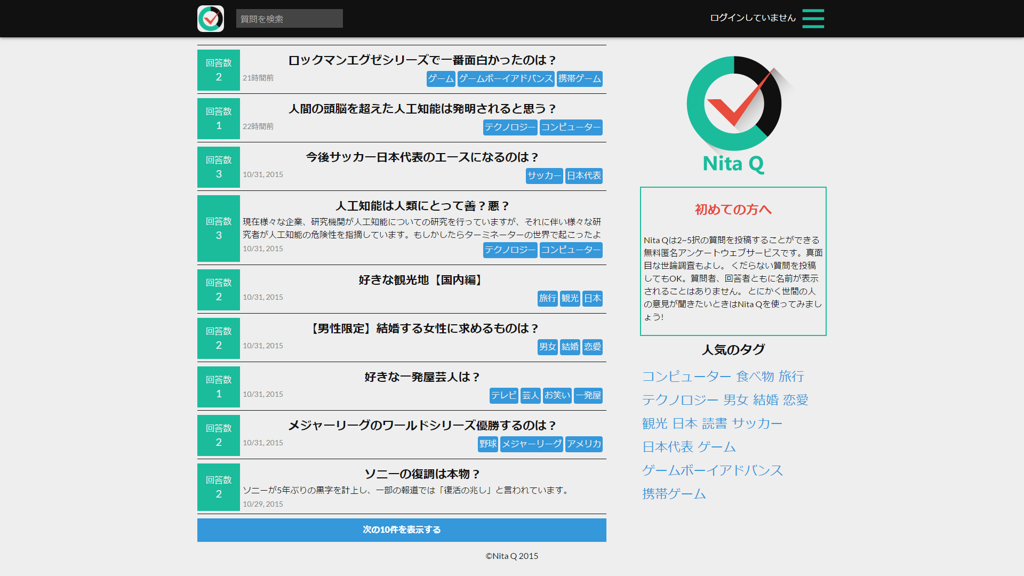Select the ゲームボーイアドバンス tag badge

coord(506,79)
